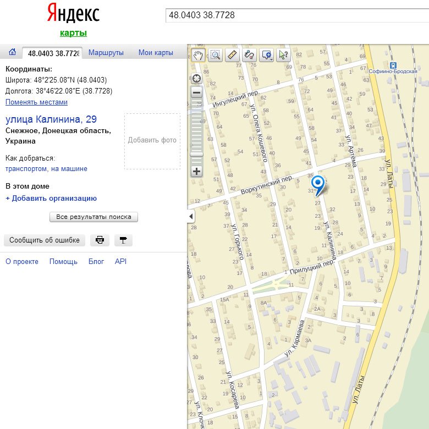Click the blue map marker pin

coord(317,184)
